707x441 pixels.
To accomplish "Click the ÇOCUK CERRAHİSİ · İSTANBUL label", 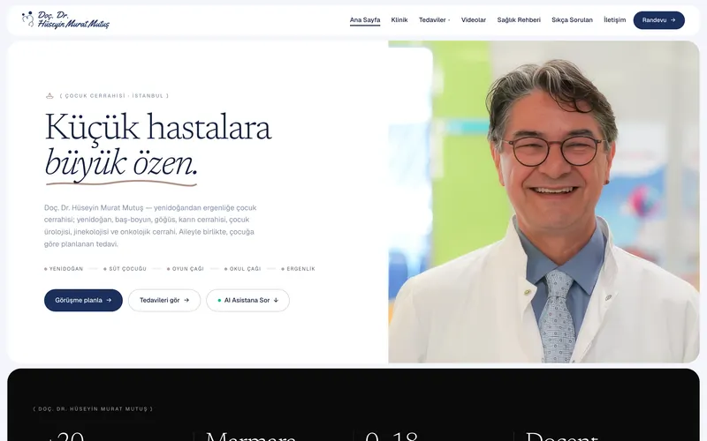I will 114,96.
